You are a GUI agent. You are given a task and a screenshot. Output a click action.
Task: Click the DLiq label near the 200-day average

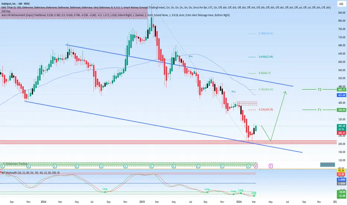(190, 57)
